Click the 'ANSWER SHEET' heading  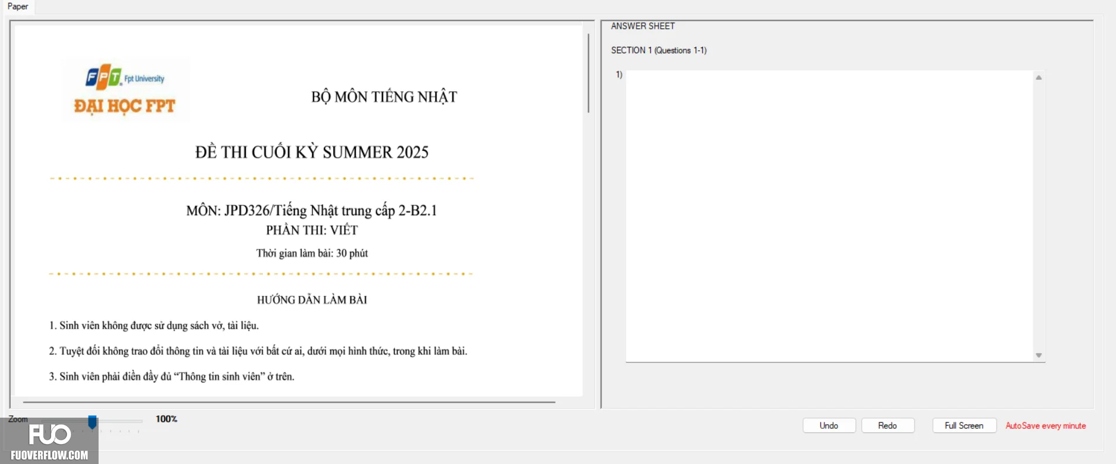click(x=642, y=26)
